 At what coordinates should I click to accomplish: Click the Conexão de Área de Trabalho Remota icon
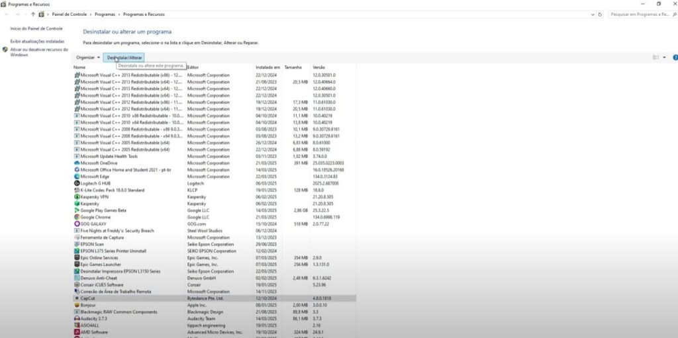77,291
